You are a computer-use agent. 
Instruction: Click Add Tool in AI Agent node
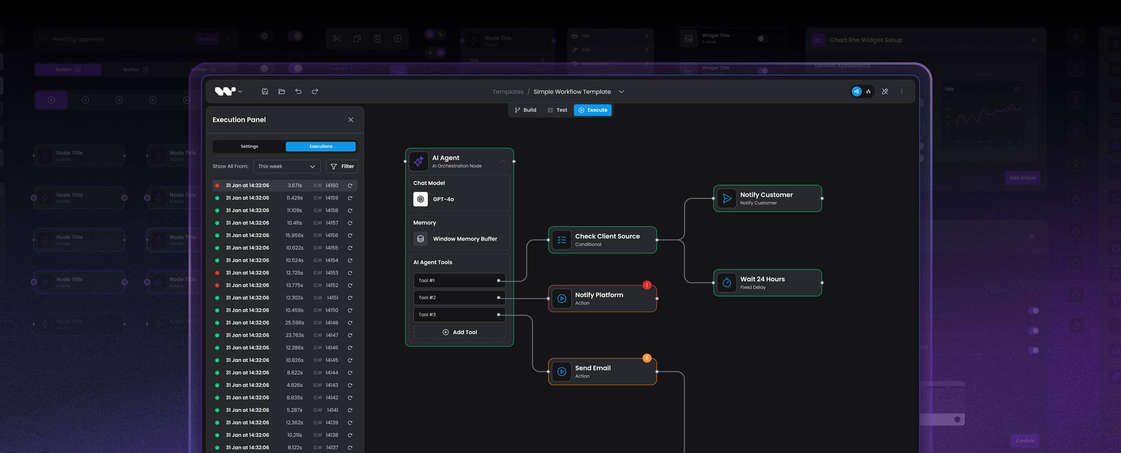click(x=460, y=332)
